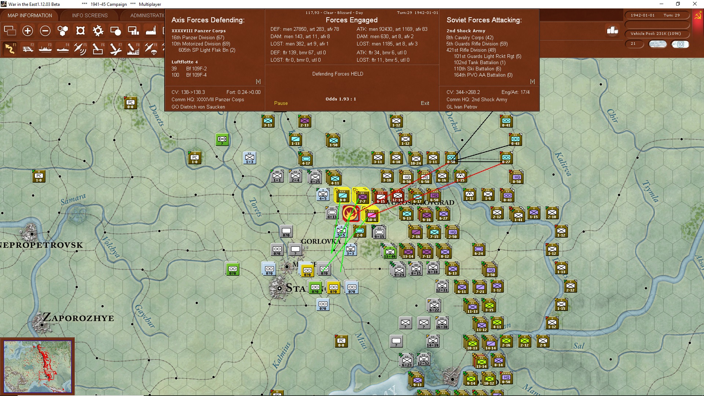
Task: Click the 421st Rifle Division (49) entry
Action: pyautogui.click(x=471, y=50)
